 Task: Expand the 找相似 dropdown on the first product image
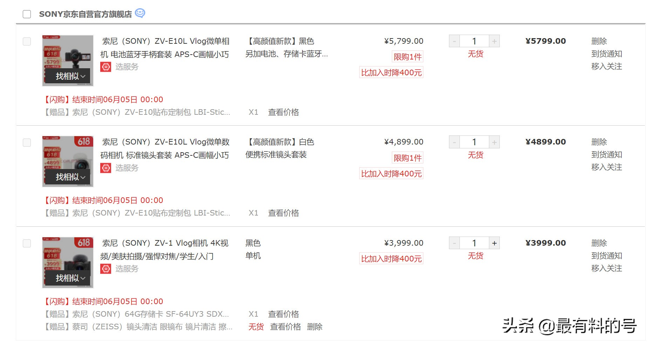(x=67, y=76)
